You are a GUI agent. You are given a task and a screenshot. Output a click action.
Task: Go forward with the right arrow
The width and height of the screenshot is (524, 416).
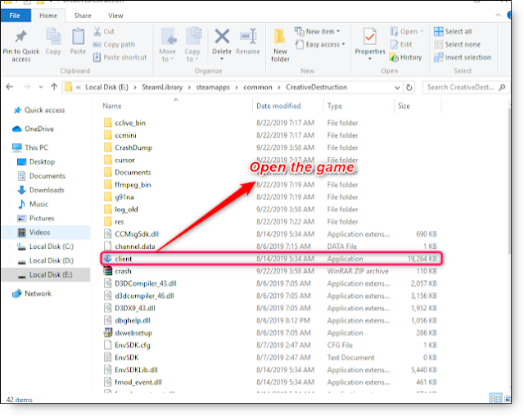click(27, 87)
